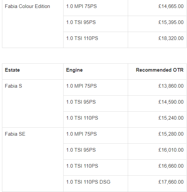Select the £18,320.00 Colour Edition price

171,38
